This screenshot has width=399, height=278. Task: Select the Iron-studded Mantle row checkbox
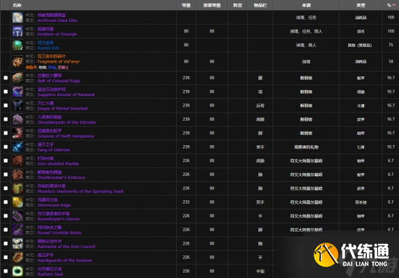tap(5, 161)
